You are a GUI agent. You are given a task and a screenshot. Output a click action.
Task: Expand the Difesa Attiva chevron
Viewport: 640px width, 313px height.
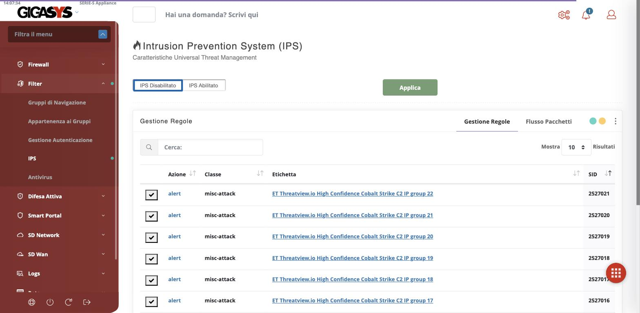click(103, 196)
